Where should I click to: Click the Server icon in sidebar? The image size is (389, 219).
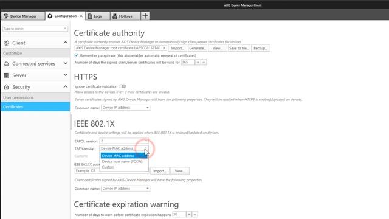click(x=7, y=75)
